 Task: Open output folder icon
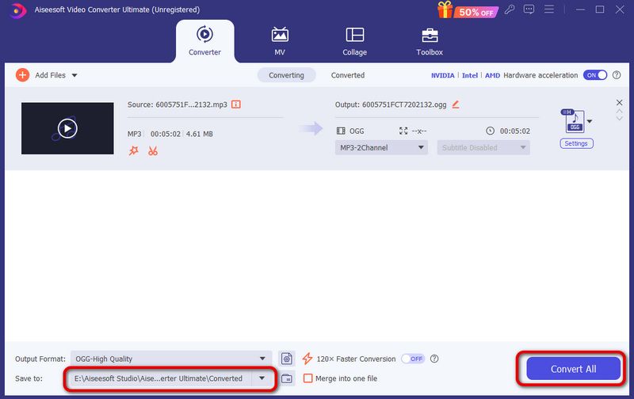287,378
